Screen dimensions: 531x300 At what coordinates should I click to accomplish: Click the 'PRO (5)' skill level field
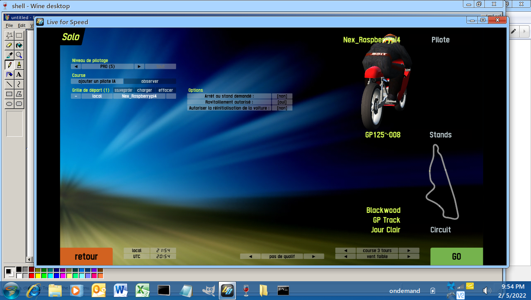point(108,66)
